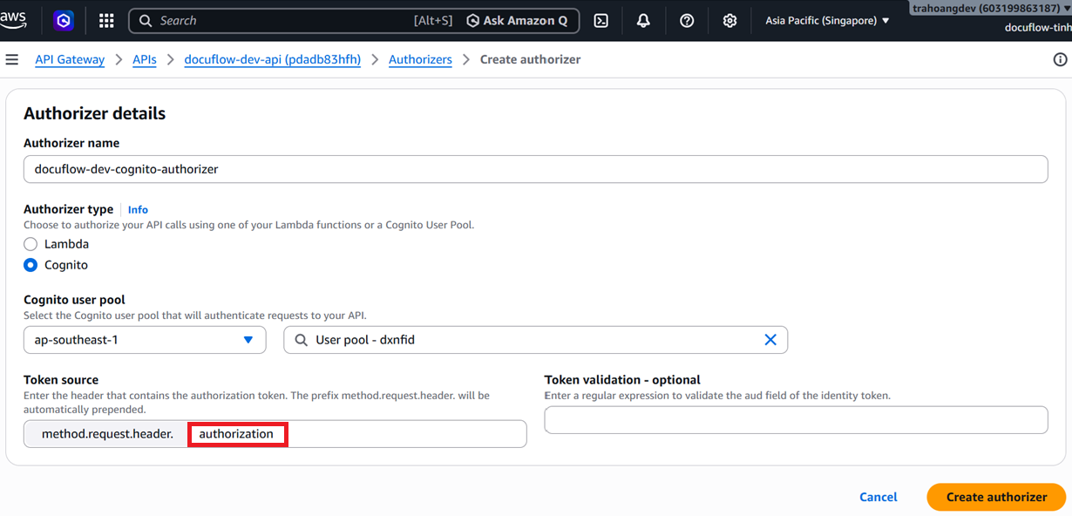Viewport: 1072px width, 516px height.
Task: Expand the ap-southeast-1 region dropdown
Action: point(145,340)
